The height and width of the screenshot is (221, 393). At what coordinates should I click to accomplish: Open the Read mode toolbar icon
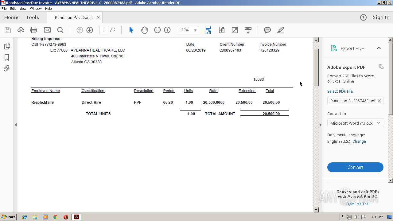[x=248, y=30]
